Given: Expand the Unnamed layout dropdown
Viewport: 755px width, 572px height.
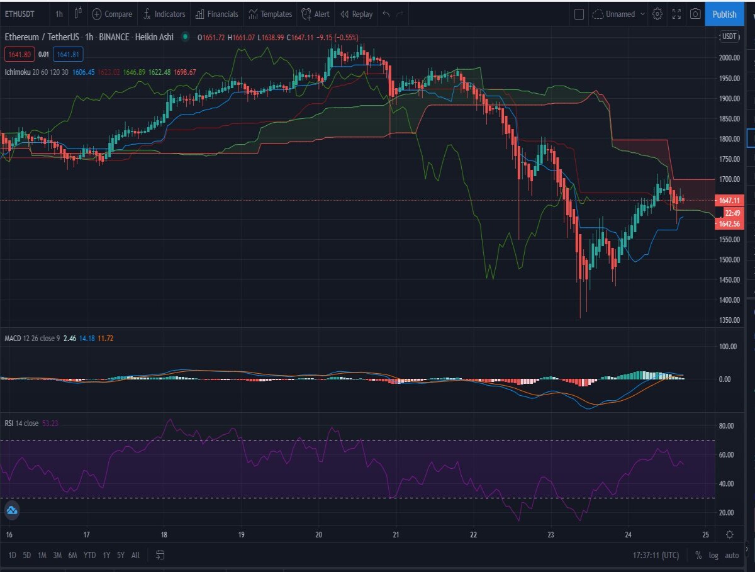Looking at the screenshot, I should click(x=620, y=14).
